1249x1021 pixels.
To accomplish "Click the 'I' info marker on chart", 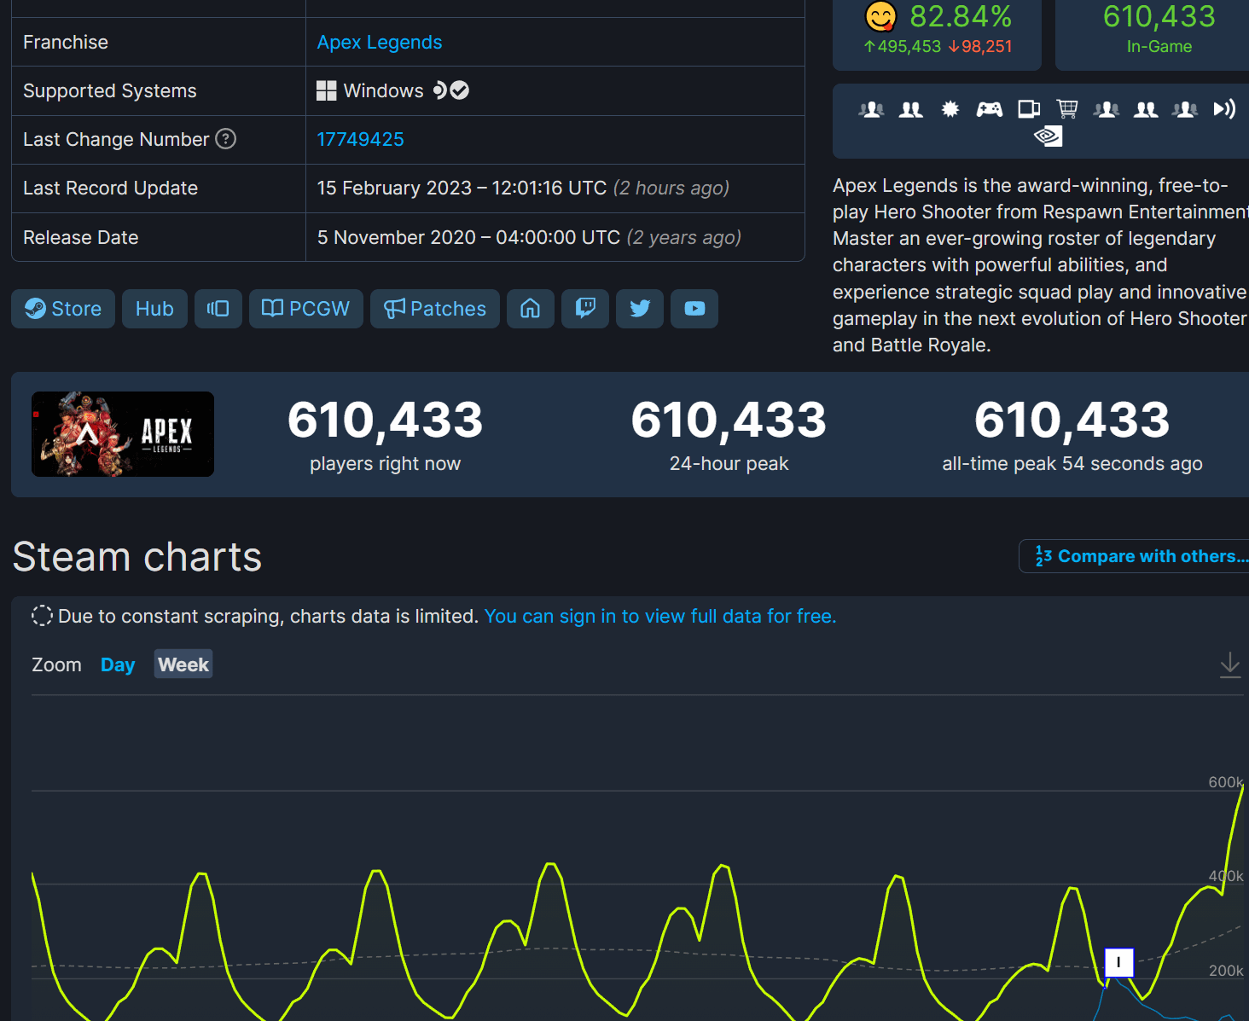I will [x=1118, y=962].
